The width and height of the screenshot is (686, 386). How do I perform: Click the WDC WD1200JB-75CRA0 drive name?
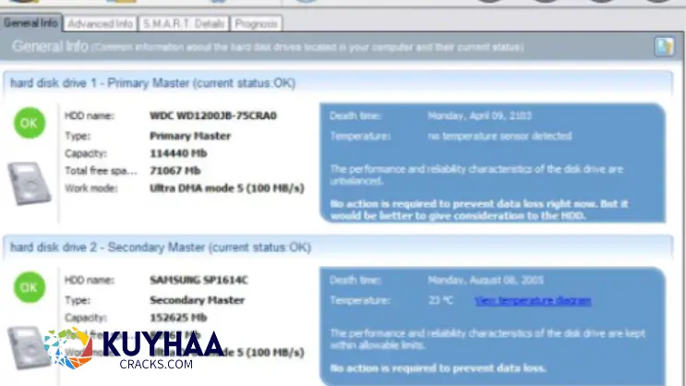click(212, 116)
